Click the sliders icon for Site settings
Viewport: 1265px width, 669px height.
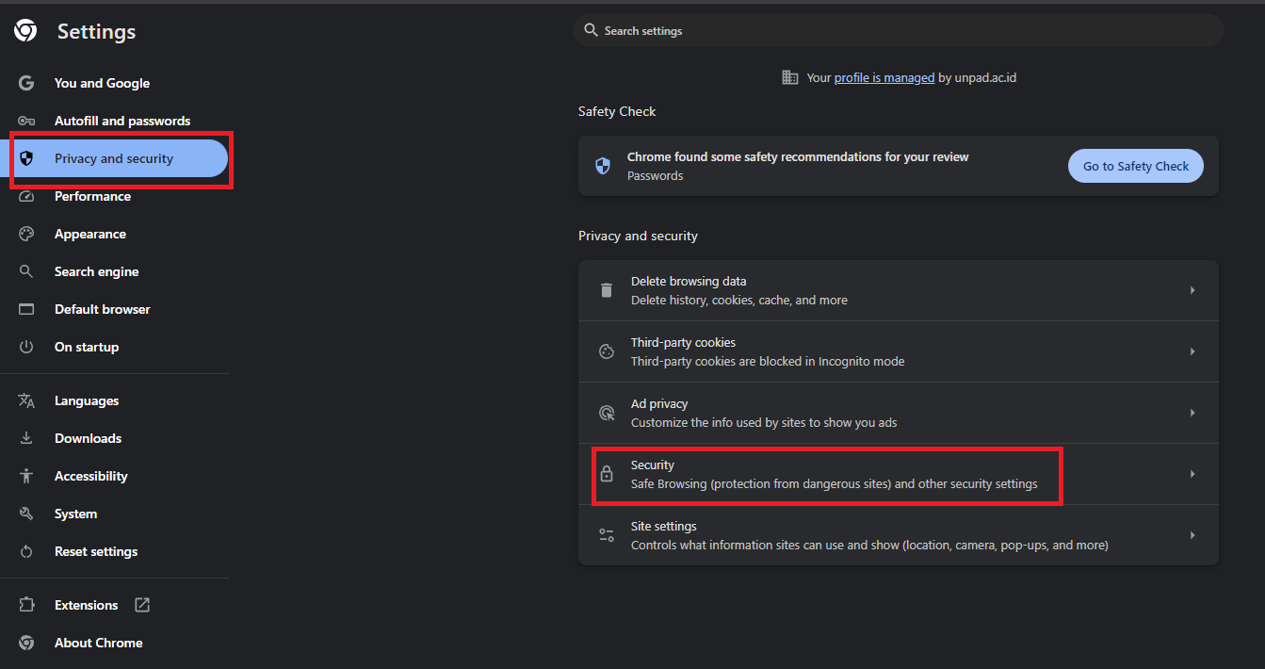[607, 535]
